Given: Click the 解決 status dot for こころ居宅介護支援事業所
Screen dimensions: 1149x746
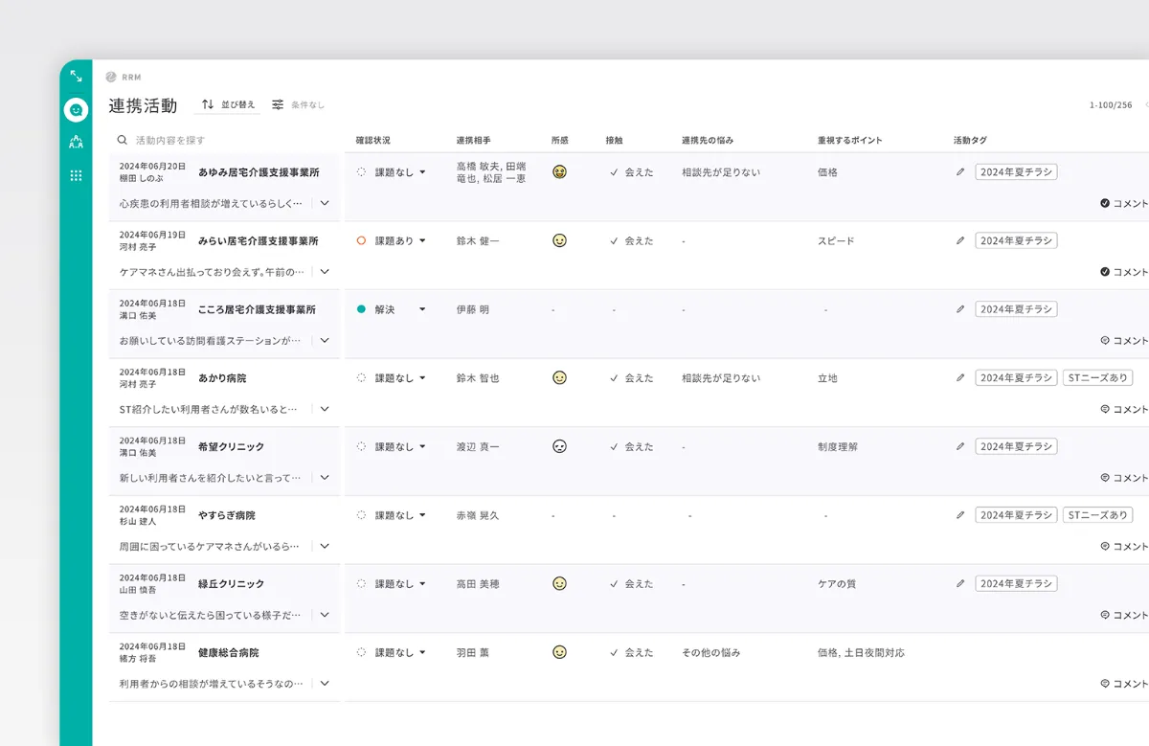Looking at the screenshot, I should (360, 308).
